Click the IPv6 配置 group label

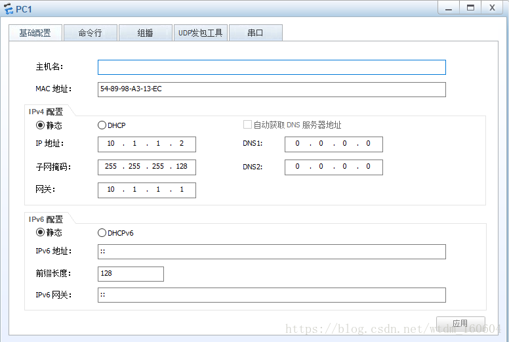pyautogui.click(x=46, y=219)
